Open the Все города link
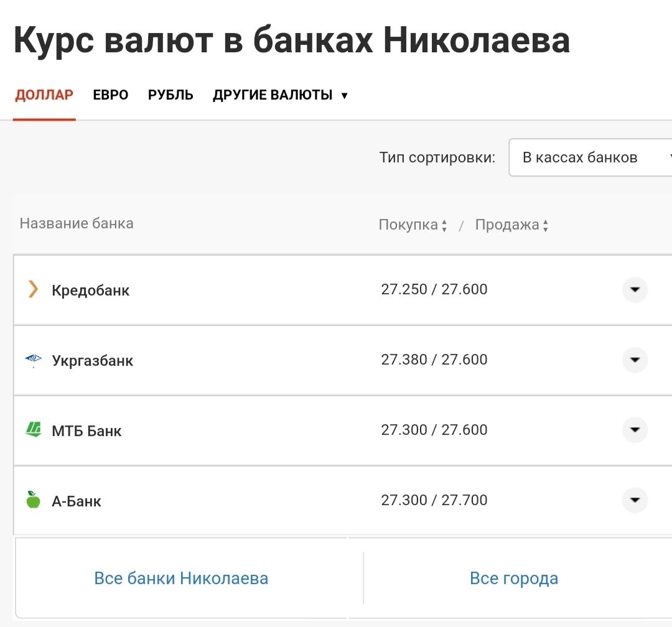Screen dimensions: 672x627 tap(514, 578)
